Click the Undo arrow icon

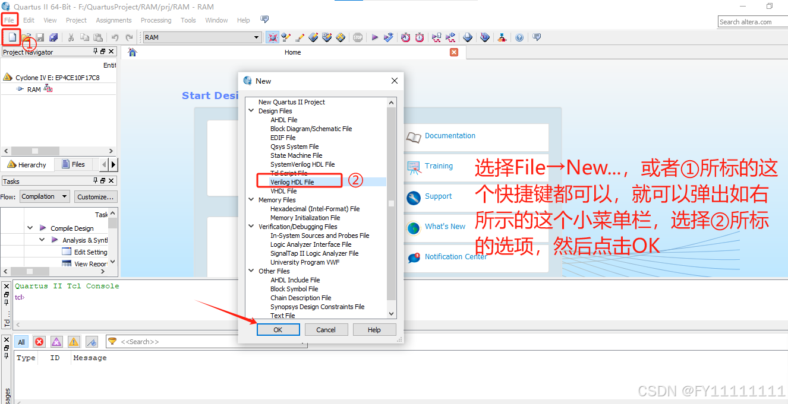115,37
